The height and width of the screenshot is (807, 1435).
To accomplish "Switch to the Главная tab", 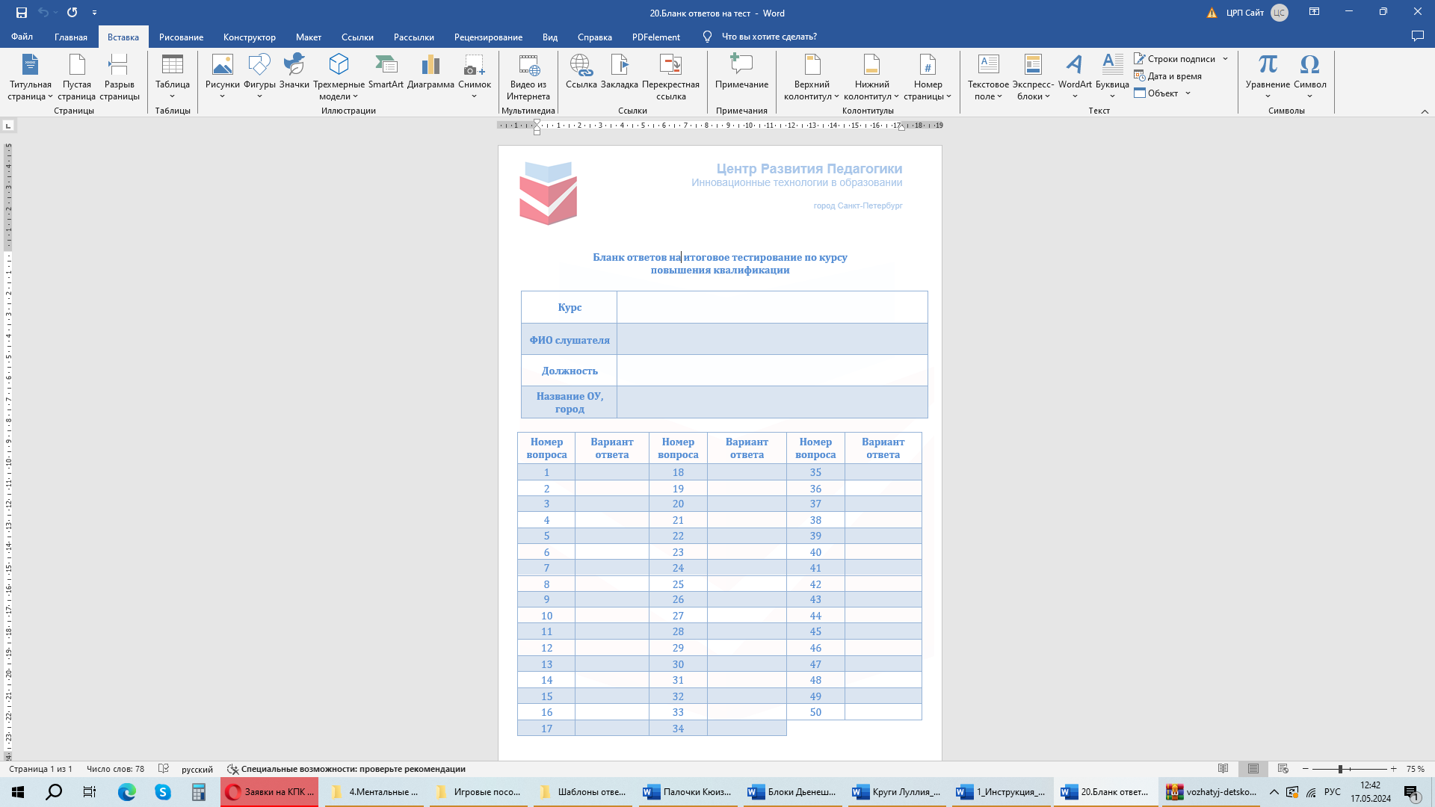I will tap(71, 37).
